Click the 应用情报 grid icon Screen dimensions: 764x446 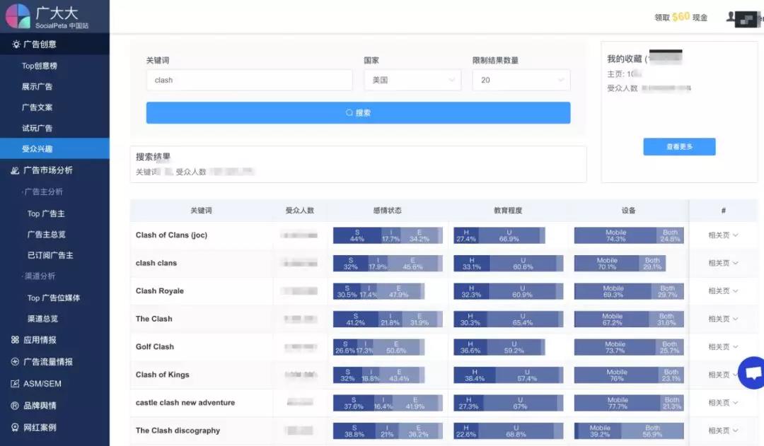15,340
